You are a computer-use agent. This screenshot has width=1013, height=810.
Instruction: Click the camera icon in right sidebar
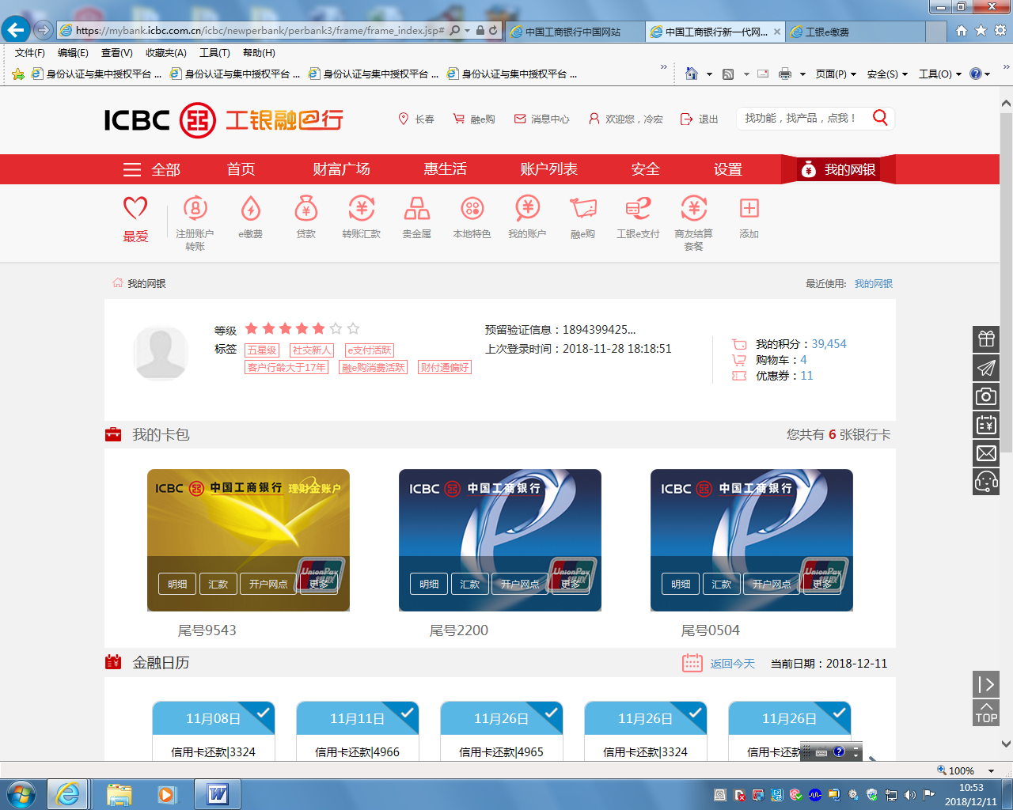986,396
